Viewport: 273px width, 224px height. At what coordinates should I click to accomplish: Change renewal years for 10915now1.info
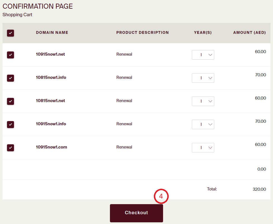coord(203,124)
